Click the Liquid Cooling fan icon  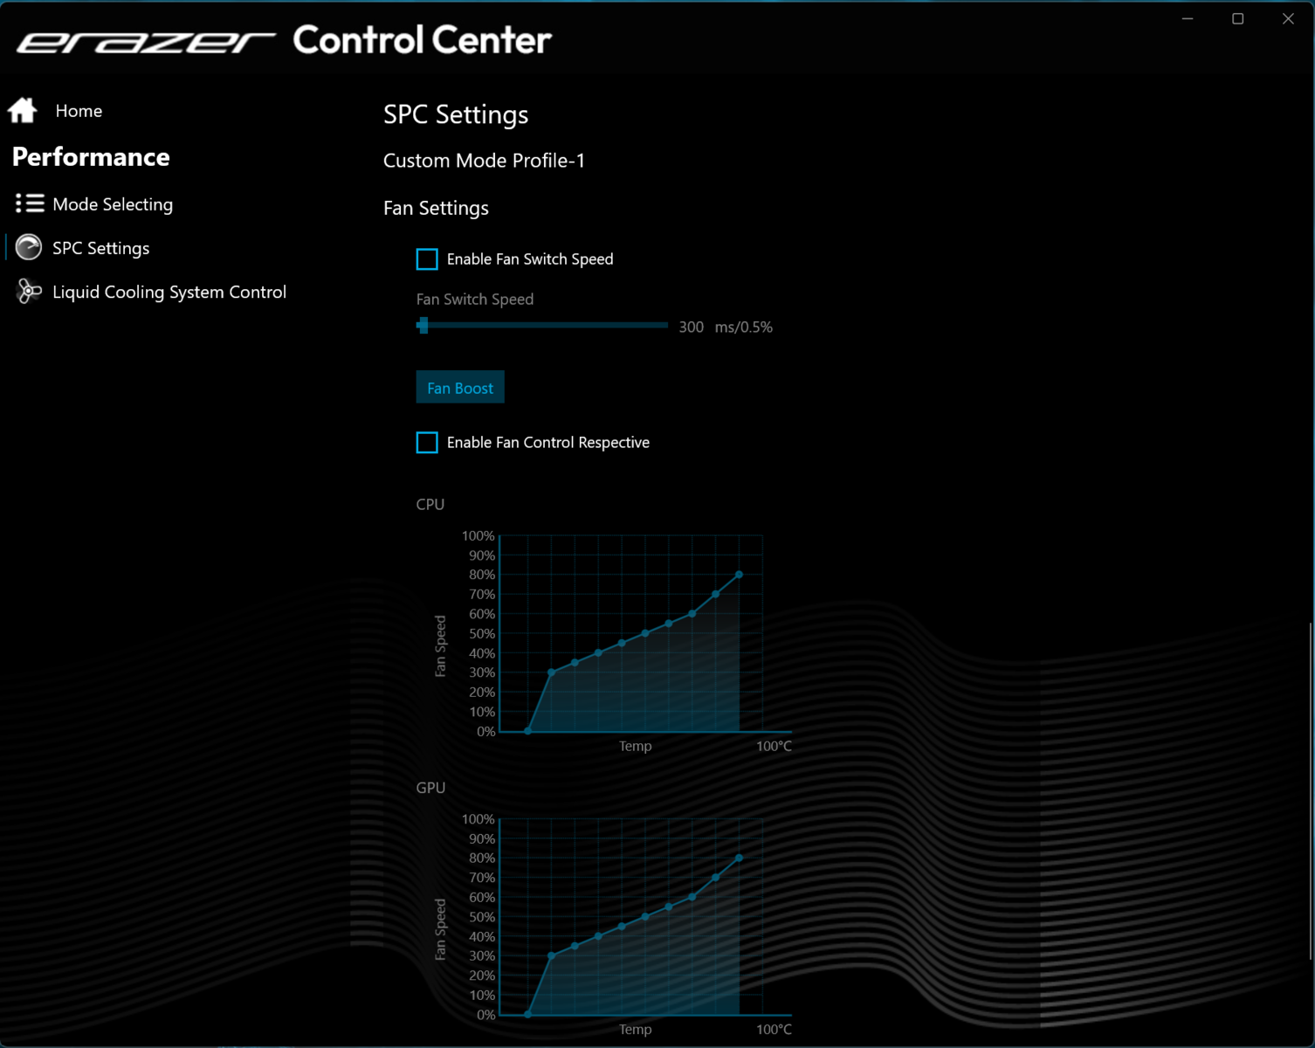pyautogui.click(x=29, y=292)
